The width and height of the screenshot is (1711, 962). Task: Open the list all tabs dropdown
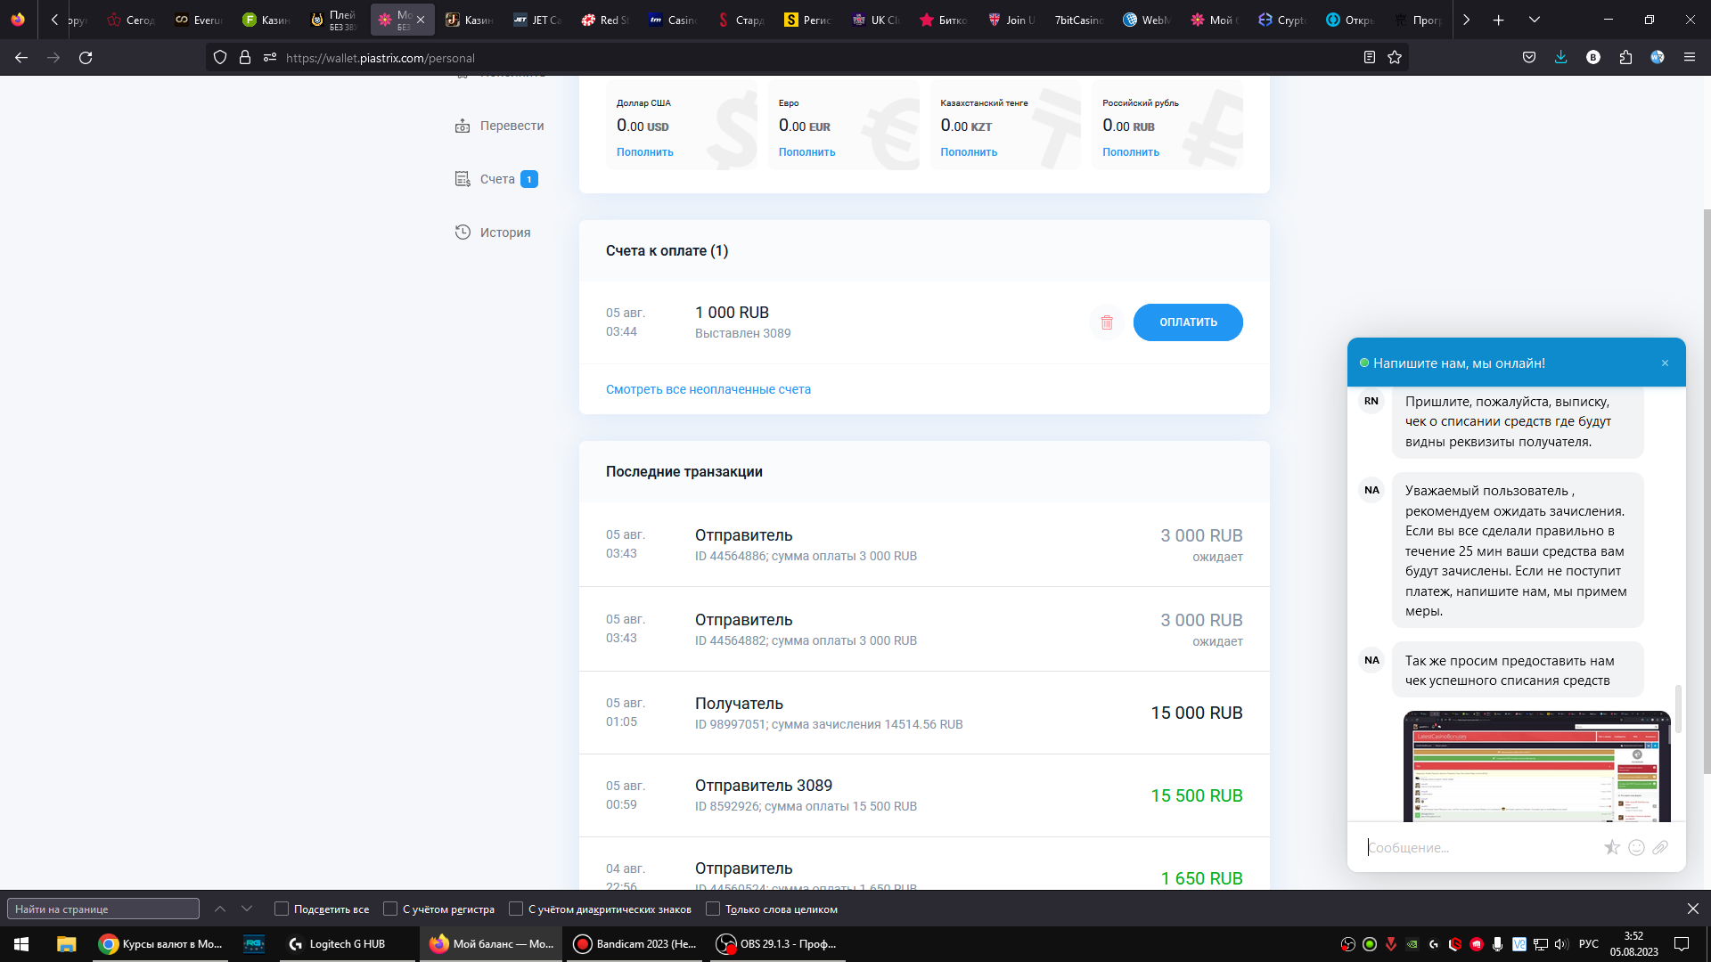[1534, 20]
